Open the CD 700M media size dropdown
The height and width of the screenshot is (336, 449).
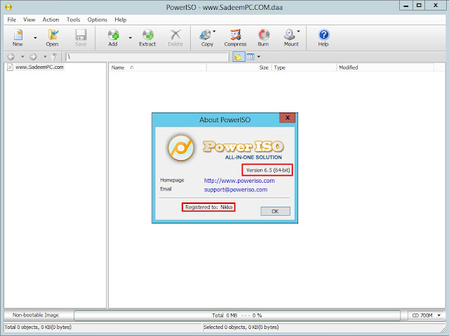click(x=426, y=316)
